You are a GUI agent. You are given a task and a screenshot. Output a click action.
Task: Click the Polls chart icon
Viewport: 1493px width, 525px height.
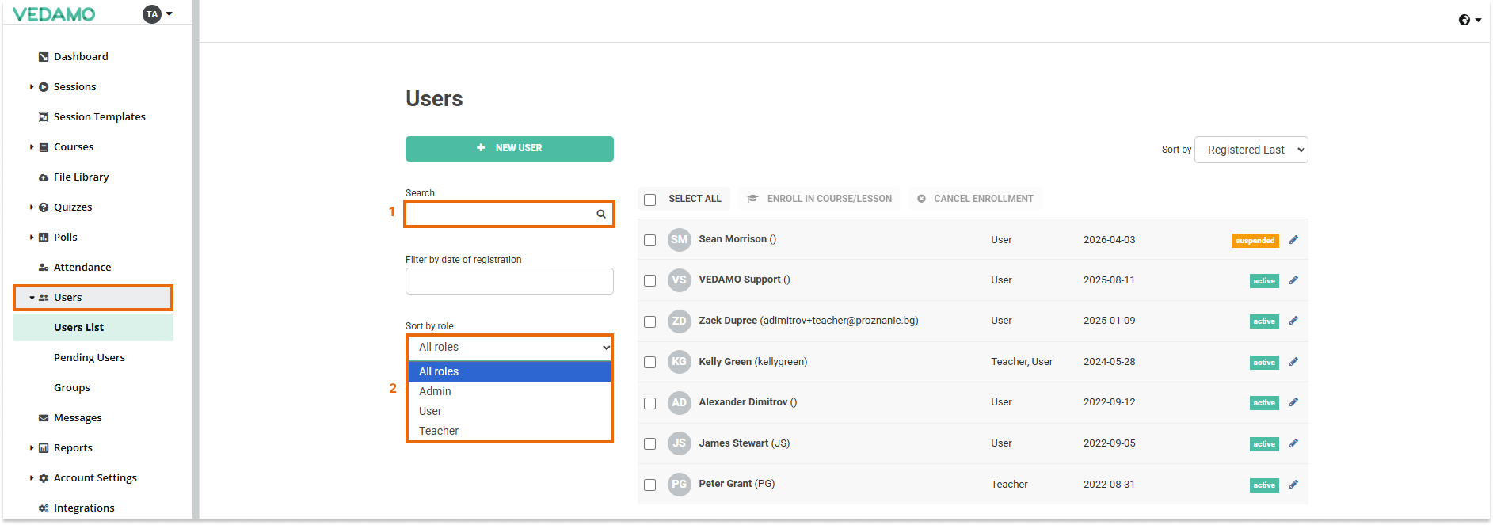click(44, 238)
